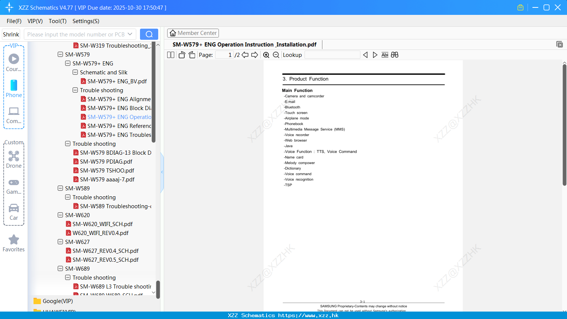Open SM-W589 Troubleshooting file
Screen dimensions: 567x319
[x=112, y=206]
